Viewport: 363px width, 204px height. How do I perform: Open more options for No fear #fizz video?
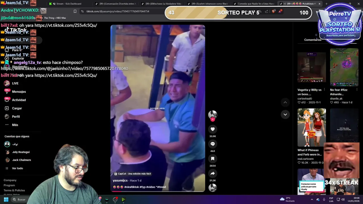[x=357, y=90]
